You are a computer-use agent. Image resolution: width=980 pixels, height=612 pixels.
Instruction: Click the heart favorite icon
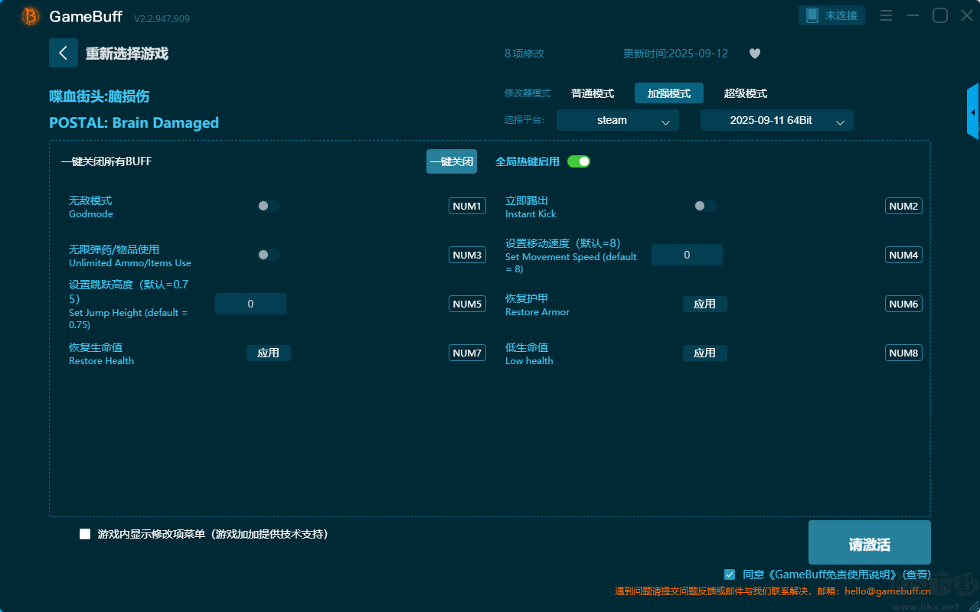pos(755,54)
